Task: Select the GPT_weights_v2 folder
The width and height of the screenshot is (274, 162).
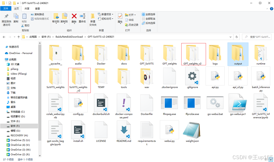Action: tap(194, 54)
